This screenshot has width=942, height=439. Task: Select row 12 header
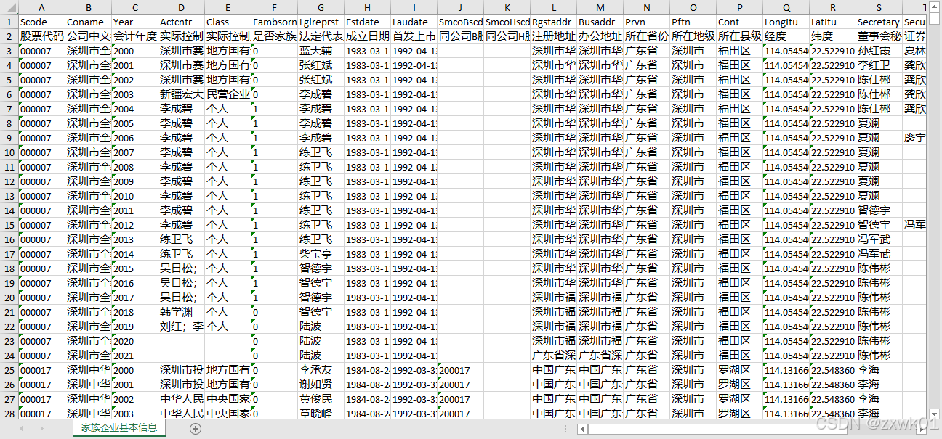pos(9,181)
